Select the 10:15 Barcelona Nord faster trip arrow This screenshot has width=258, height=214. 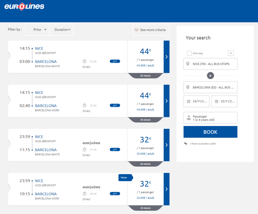coord(166,189)
